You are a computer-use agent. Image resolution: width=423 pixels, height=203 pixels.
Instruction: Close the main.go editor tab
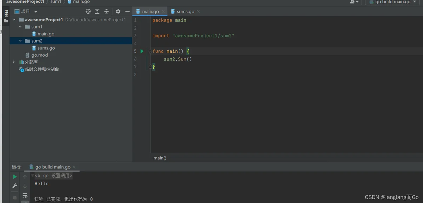pos(163,12)
